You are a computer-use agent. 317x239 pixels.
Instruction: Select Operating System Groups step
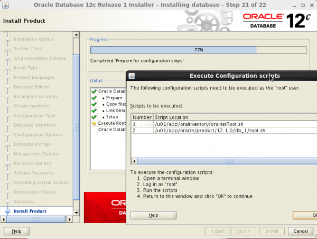pos(41,182)
